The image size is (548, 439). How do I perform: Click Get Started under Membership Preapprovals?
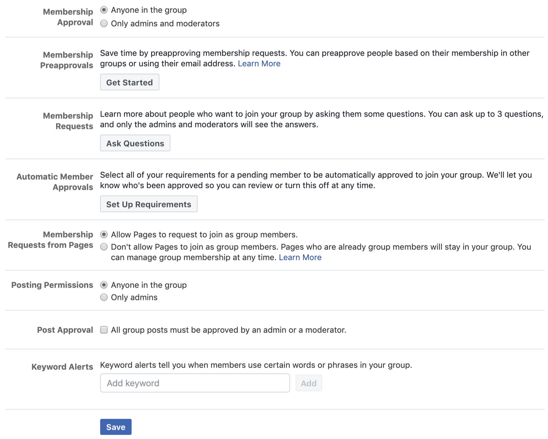click(130, 82)
